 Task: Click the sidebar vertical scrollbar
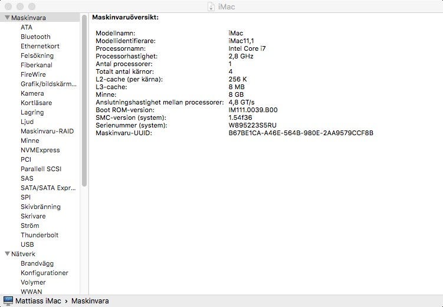(x=84, y=100)
